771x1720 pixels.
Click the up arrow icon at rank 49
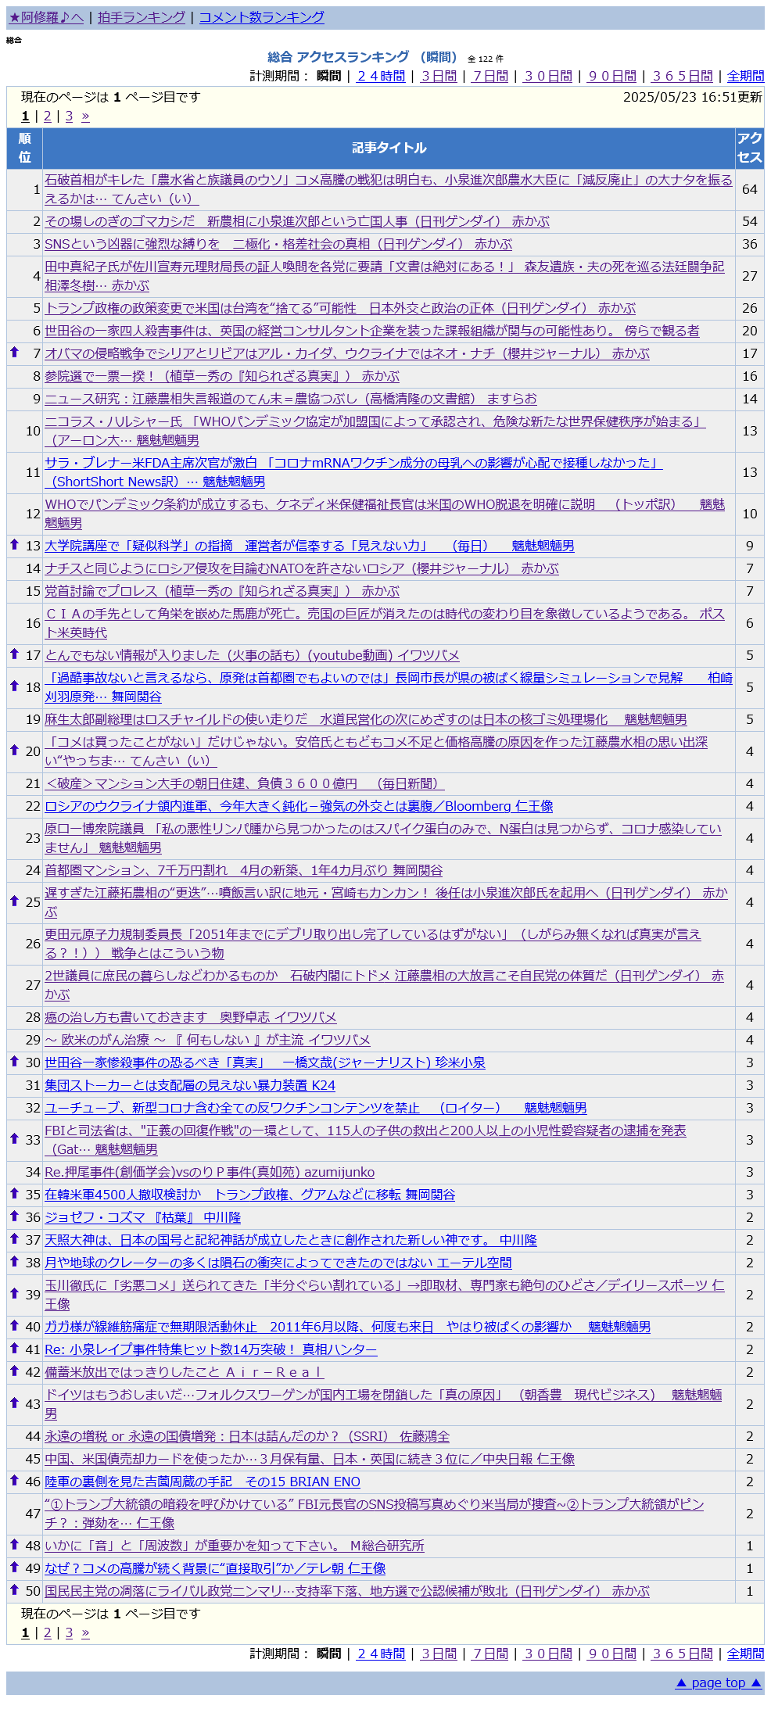tap(14, 1568)
